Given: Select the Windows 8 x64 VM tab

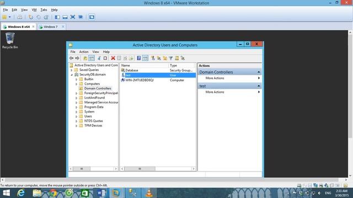Looking at the screenshot, I should 19,27.
